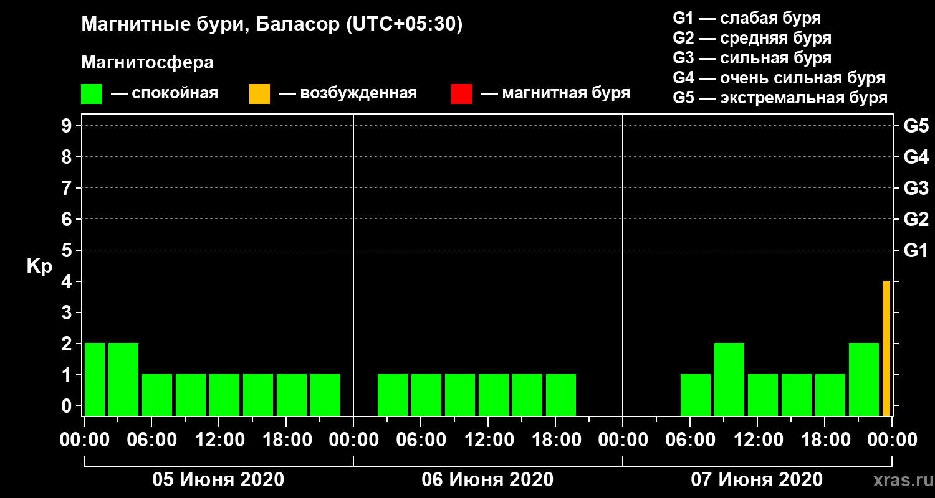Image resolution: width=935 pixels, height=498 pixels.
Task: Select the first narrow Kp 2 bar at 00:00, 05 Июня
Action: coord(95,379)
